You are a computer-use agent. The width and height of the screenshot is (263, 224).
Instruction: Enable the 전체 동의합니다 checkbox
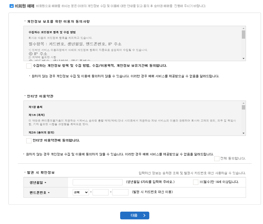(217, 159)
